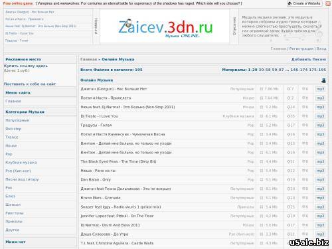This screenshot has height=249, width=332.
Task: Click Добавить Песню link
Action: 309,59
